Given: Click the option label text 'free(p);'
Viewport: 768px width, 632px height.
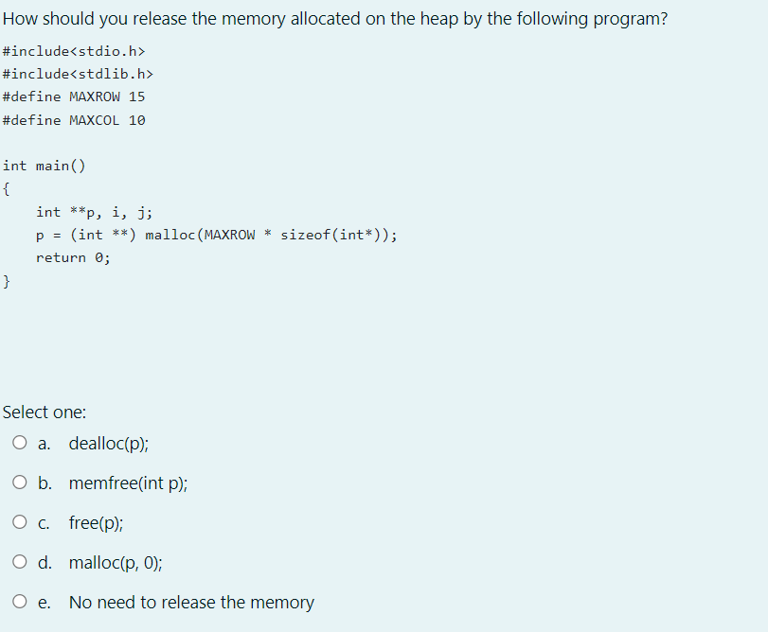Looking at the screenshot, I should (96, 521).
